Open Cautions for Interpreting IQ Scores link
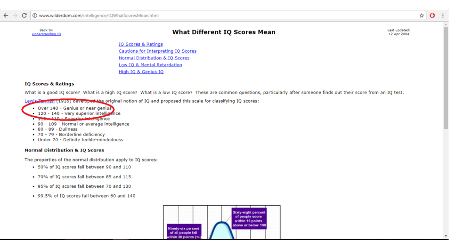The width and height of the screenshot is (471, 240). coord(157,51)
